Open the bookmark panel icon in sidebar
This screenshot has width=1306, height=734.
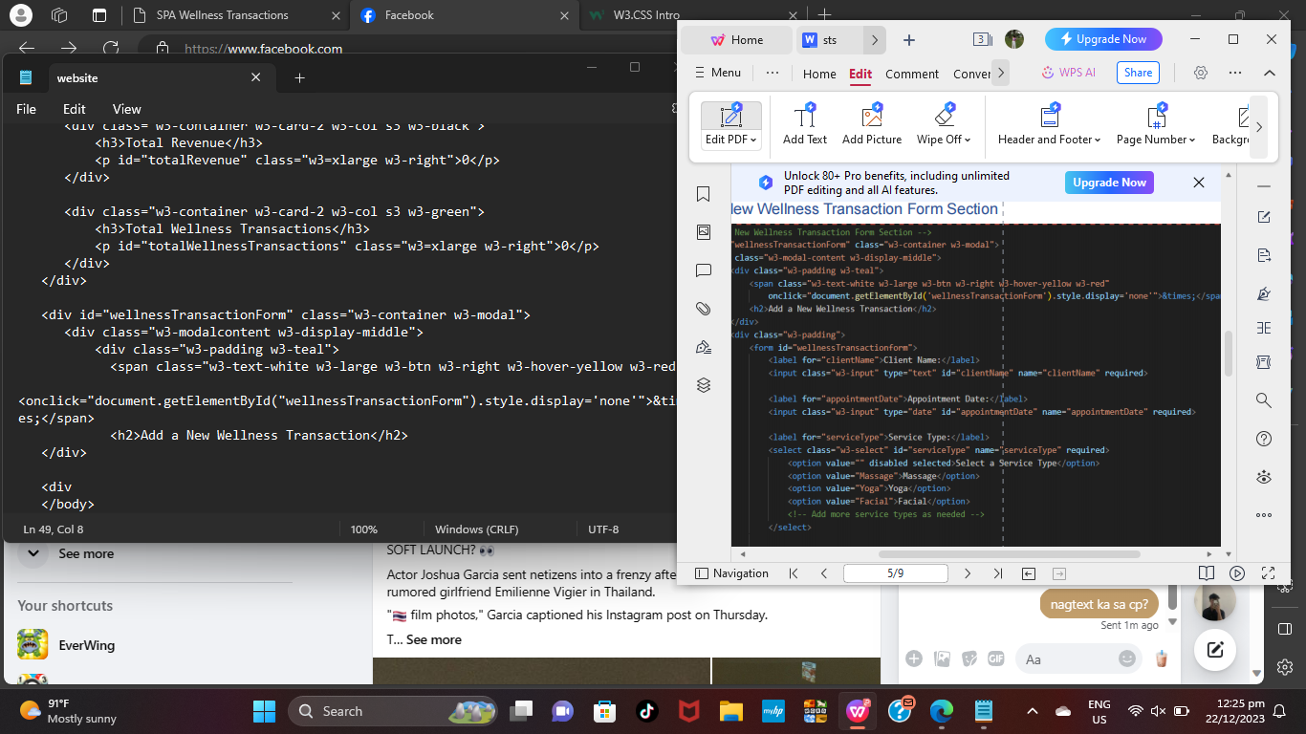[x=704, y=194]
